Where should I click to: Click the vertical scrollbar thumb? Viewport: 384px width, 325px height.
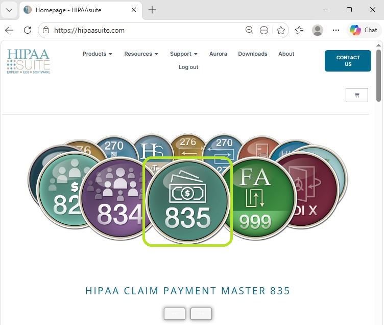click(378, 76)
